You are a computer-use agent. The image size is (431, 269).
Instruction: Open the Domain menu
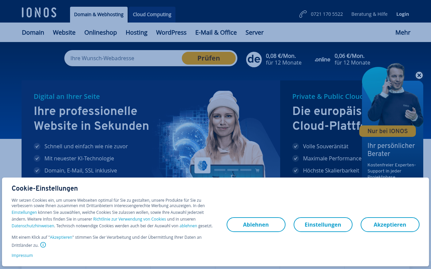33,32
